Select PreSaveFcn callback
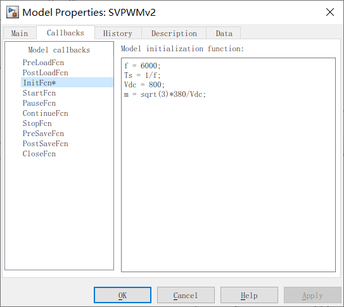The width and height of the screenshot is (344, 307). [x=44, y=134]
